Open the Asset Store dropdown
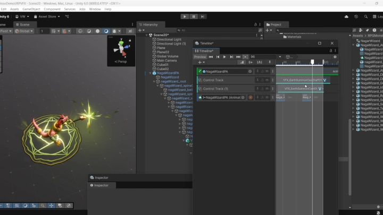 [47, 16]
